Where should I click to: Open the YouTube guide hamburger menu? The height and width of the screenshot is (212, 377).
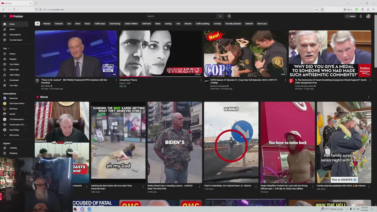tap(4, 16)
